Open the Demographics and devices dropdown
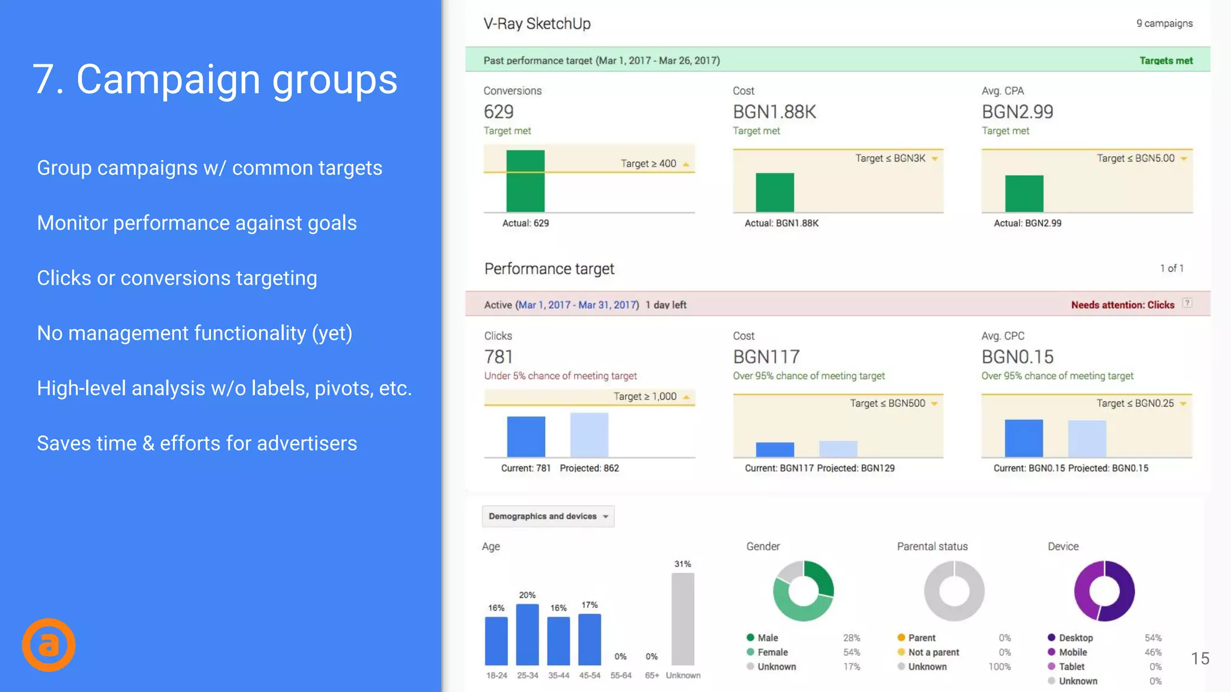1231x692 pixels. pyautogui.click(x=548, y=516)
